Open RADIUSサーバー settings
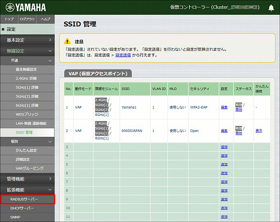Screen dimensions: 280x222 [28, 199]
